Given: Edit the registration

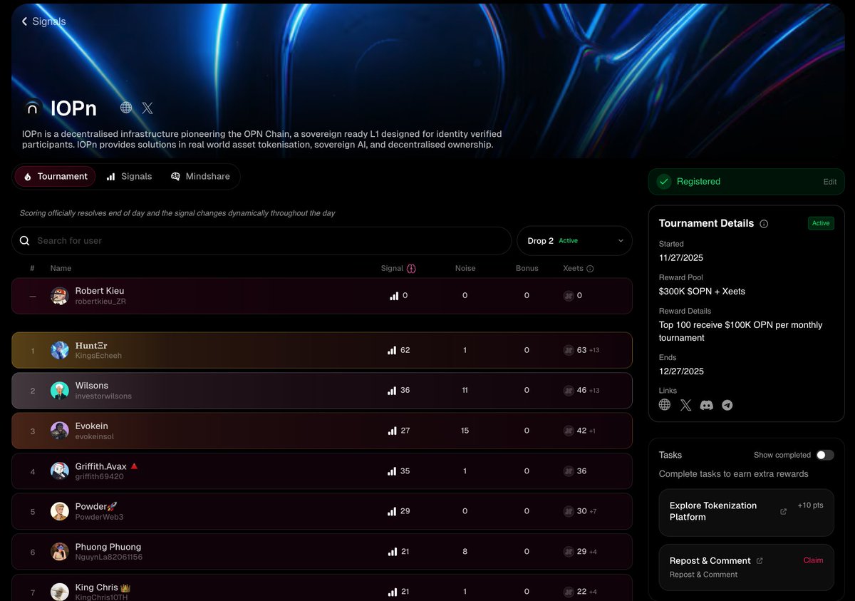Looking at the screenshot, I should tap(830, 182).
